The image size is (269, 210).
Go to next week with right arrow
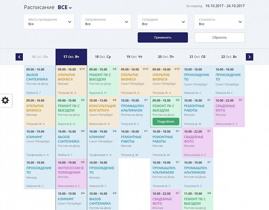[x=249, y=57]
